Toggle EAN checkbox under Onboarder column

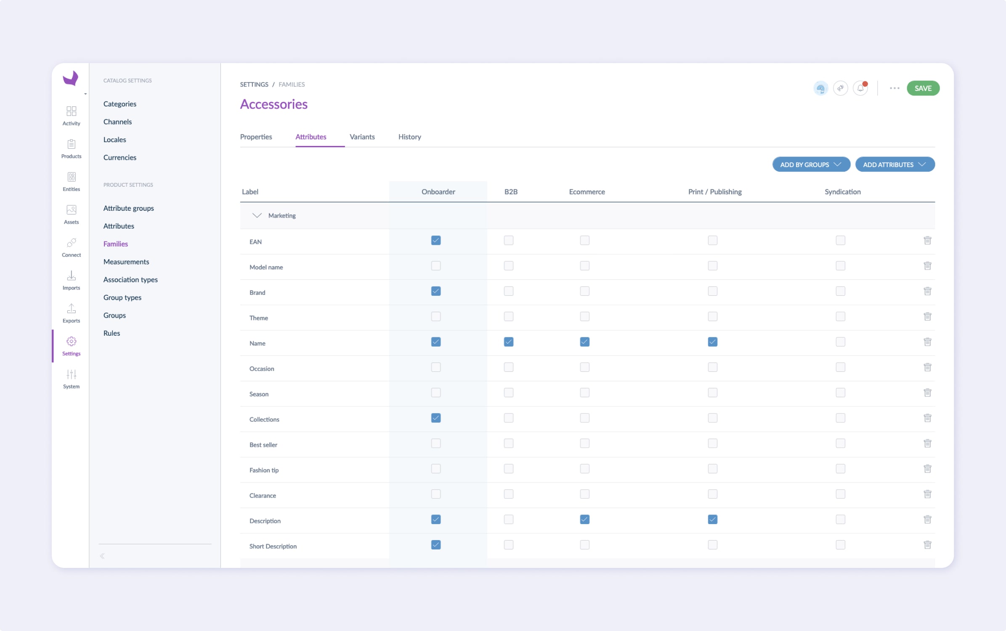point(436,240)
